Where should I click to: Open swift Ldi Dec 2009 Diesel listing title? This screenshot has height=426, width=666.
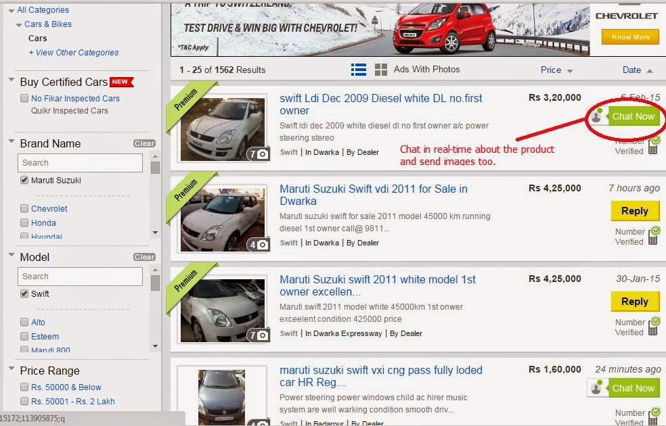point(380,104)
